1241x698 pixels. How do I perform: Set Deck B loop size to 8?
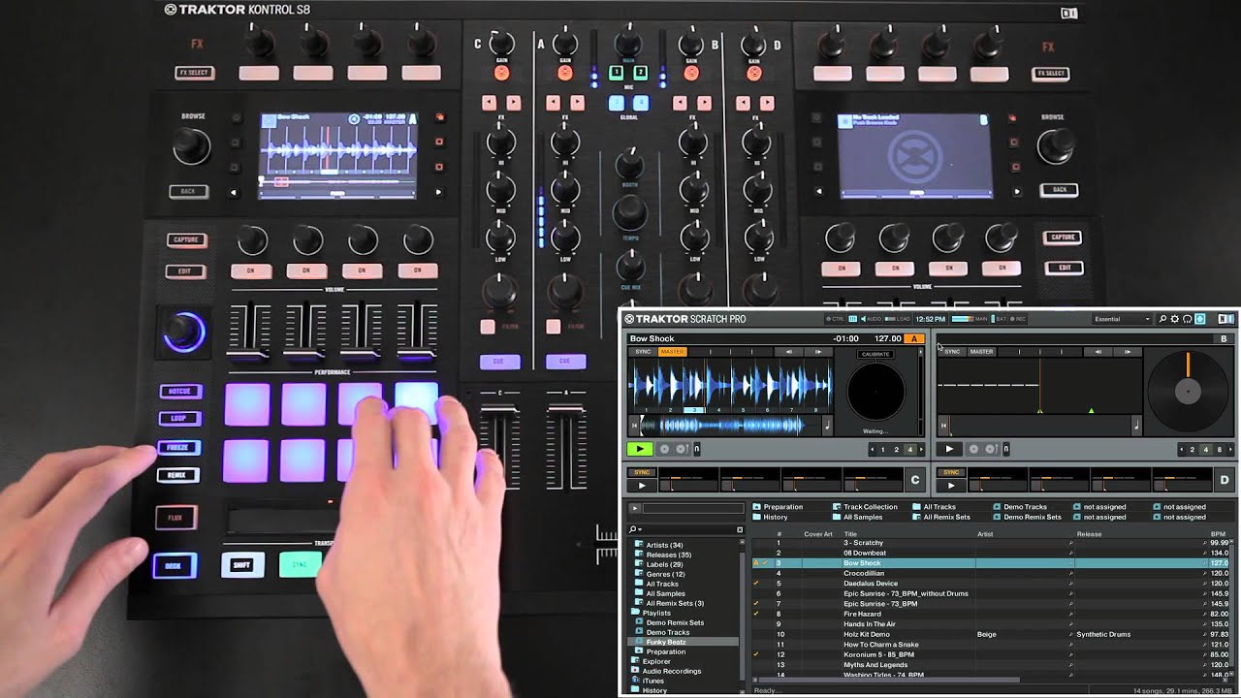pyautogui.click(x=1219, y=449)
